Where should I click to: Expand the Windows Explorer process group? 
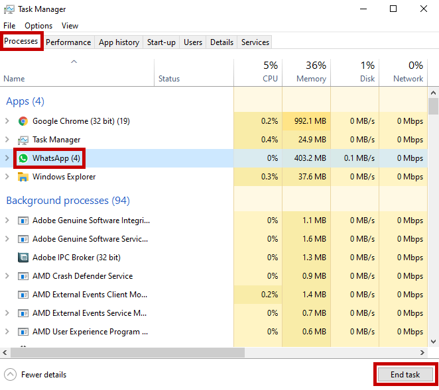(7, 177)
